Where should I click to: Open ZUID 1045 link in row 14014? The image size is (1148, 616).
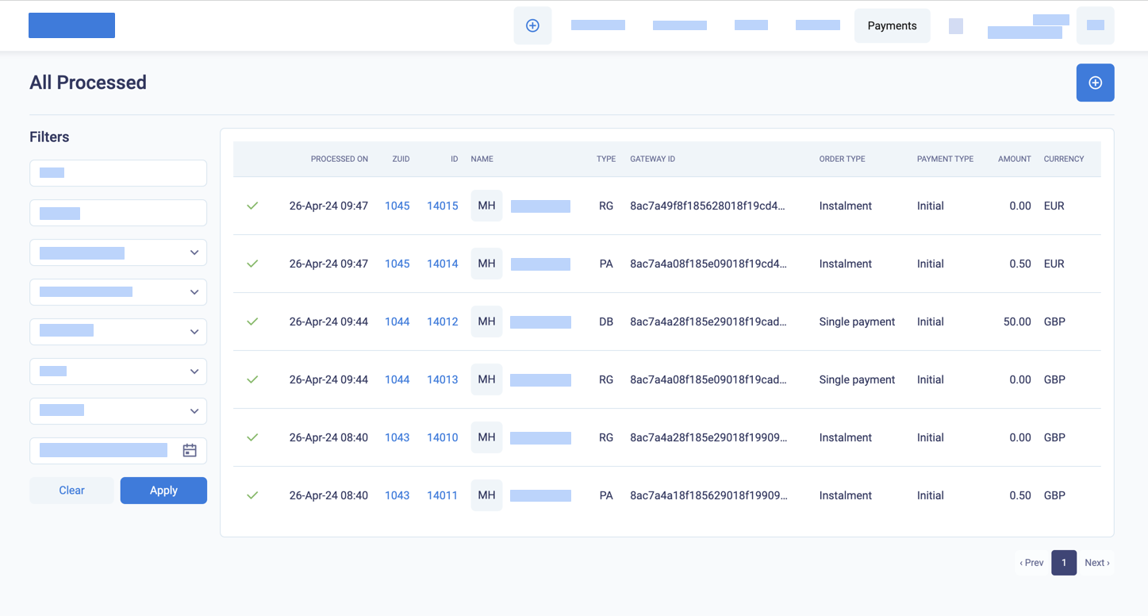tap(397, 264)
